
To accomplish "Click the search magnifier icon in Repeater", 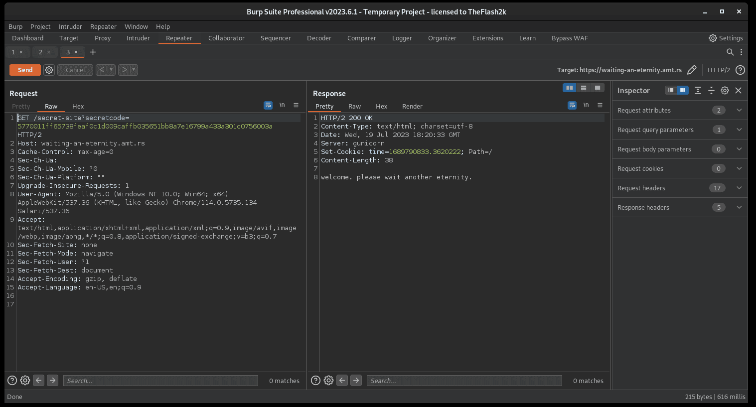I will (730, 52).
